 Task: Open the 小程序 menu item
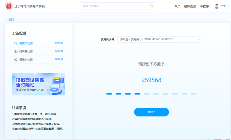205,6
